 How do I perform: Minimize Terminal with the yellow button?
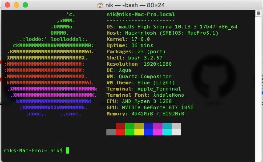pyautogui.click(x=16, y=5)
